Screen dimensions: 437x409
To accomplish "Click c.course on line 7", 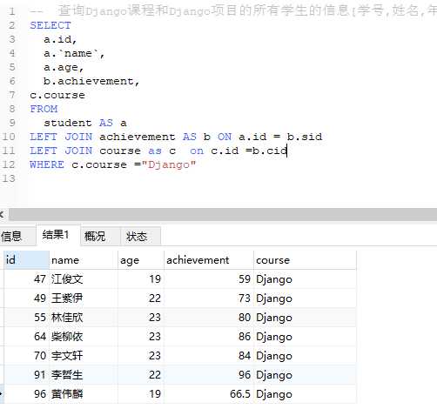I will click(57, 95).
